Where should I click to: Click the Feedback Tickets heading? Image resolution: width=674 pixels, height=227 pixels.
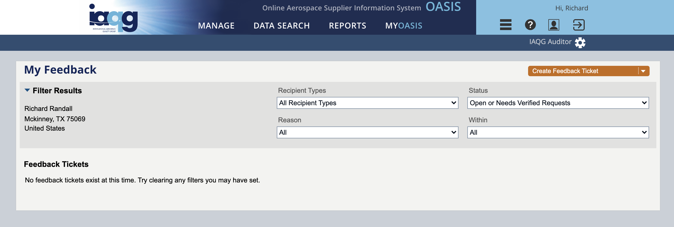[x=56, y=164]
